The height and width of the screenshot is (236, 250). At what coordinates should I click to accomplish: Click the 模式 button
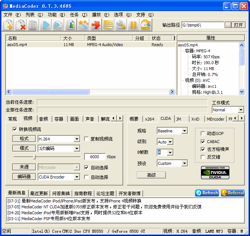(x=24, y=148)
